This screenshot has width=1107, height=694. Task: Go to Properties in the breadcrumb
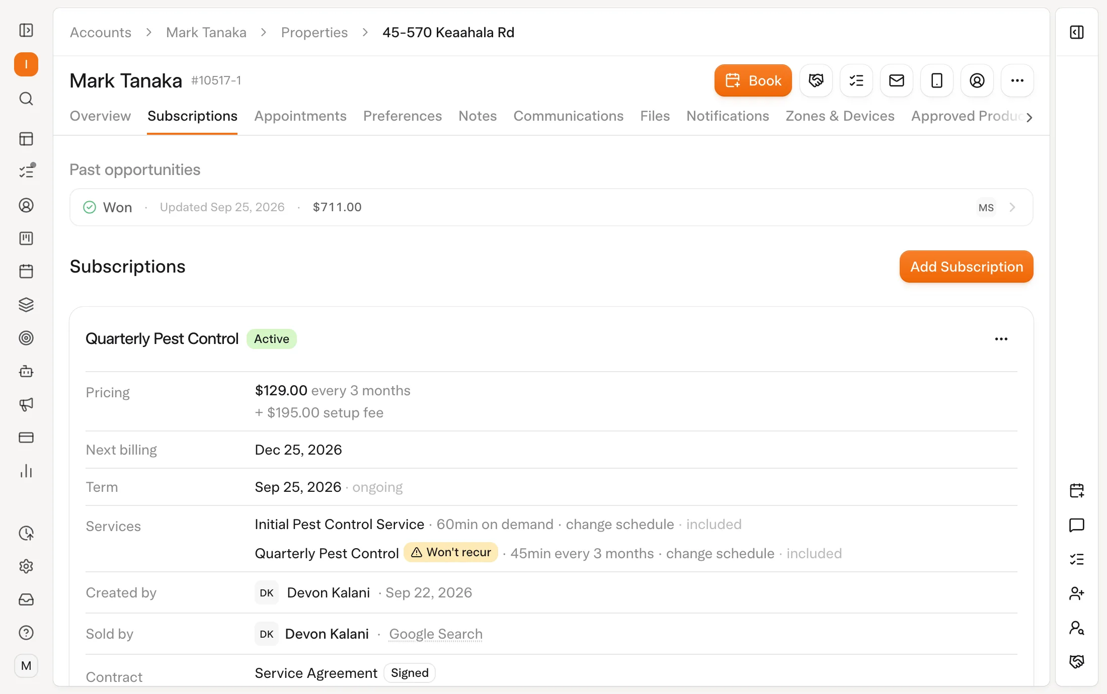[314, 32]
